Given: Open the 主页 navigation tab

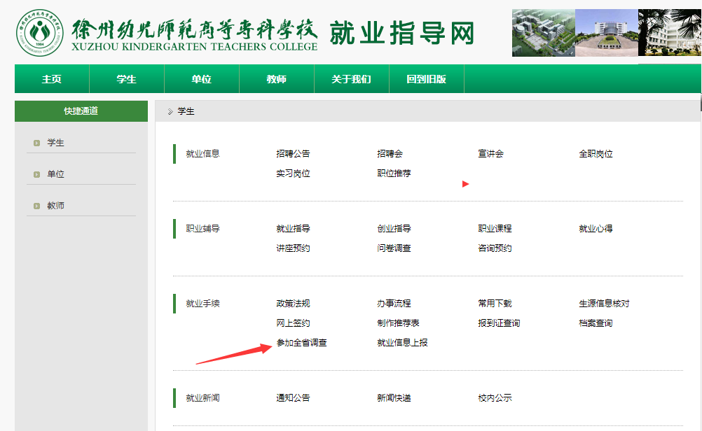Looking at the screenshot, I should coord(52,79).
